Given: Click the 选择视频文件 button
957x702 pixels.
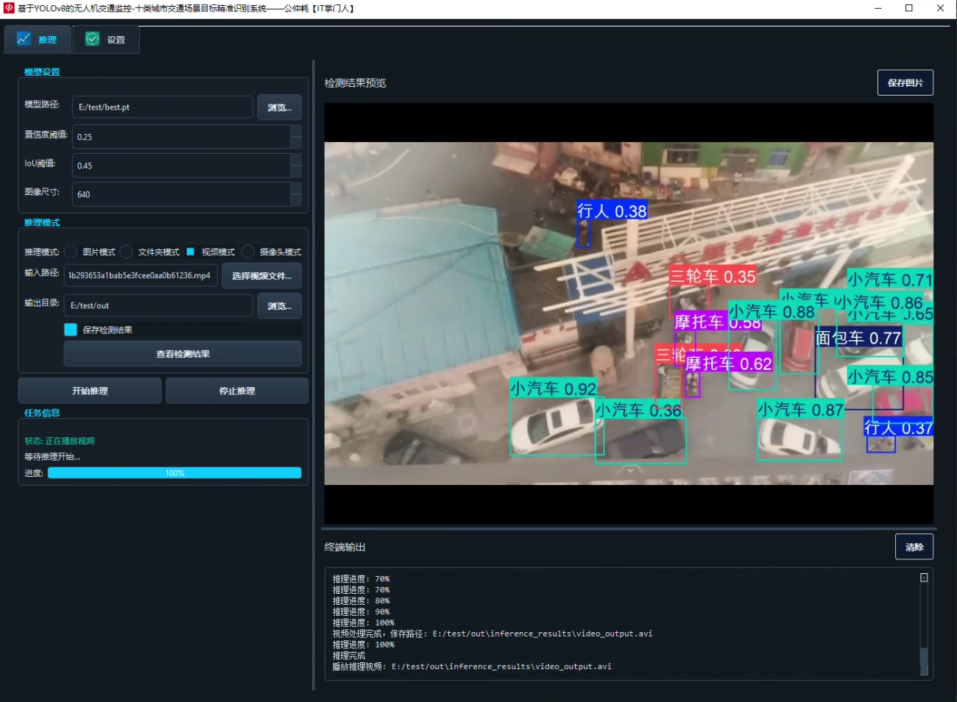Looking at the screenshot, I should (262, 276).
